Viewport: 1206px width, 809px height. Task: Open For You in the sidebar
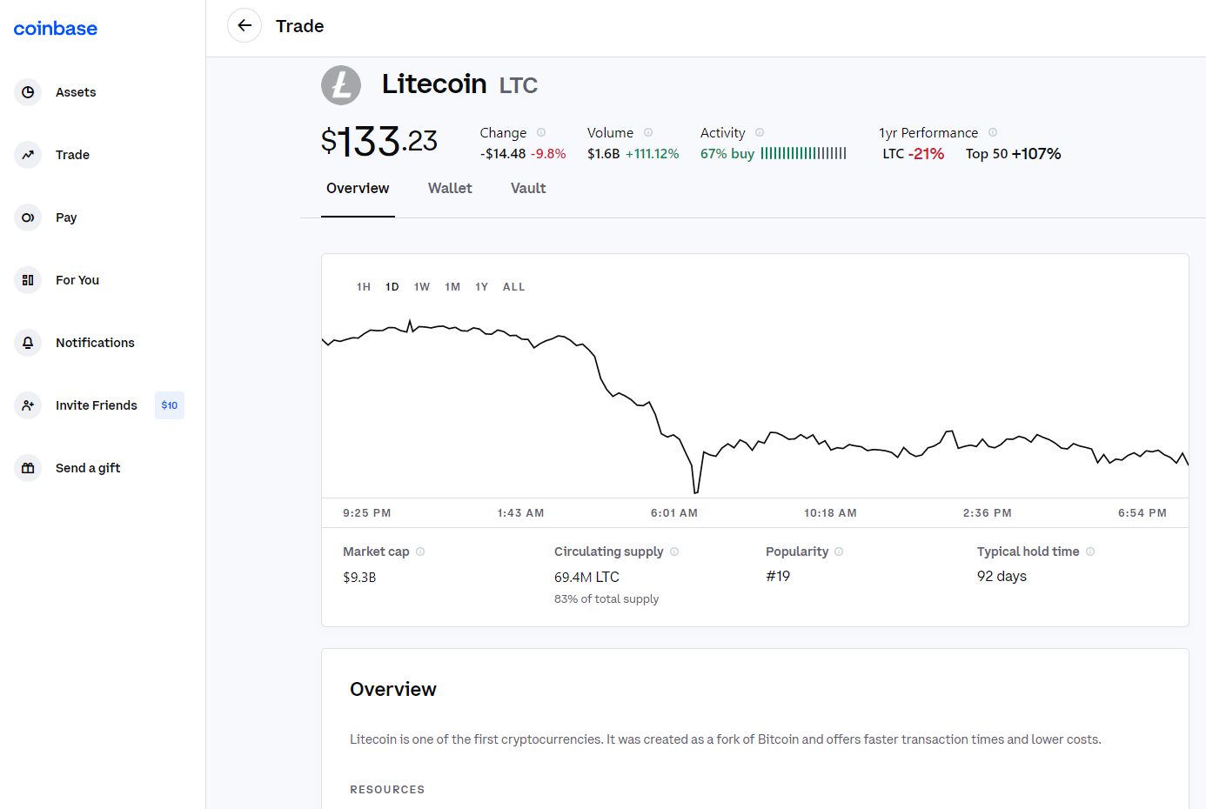click(77, 280)
